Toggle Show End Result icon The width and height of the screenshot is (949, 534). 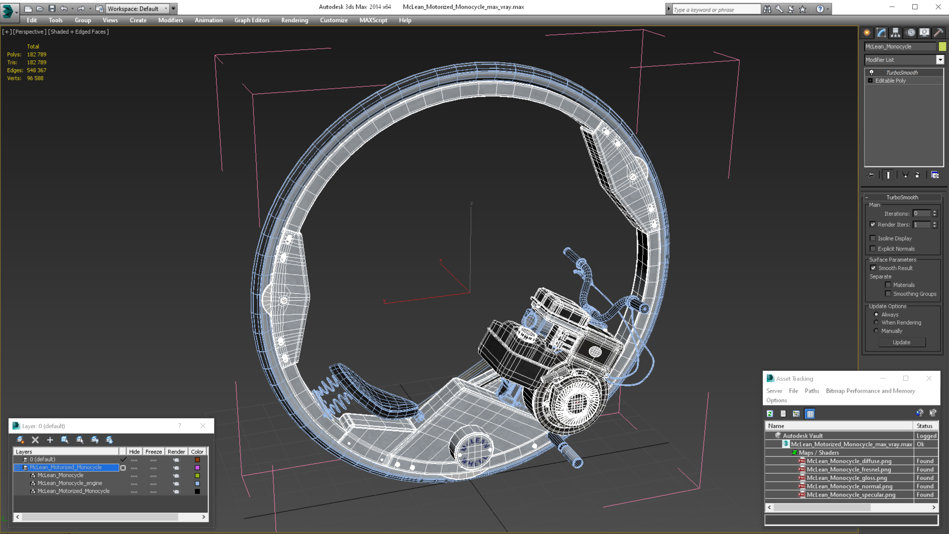point(888,175)
